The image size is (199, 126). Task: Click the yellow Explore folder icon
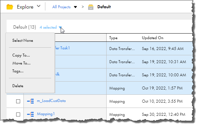(10, 7)
